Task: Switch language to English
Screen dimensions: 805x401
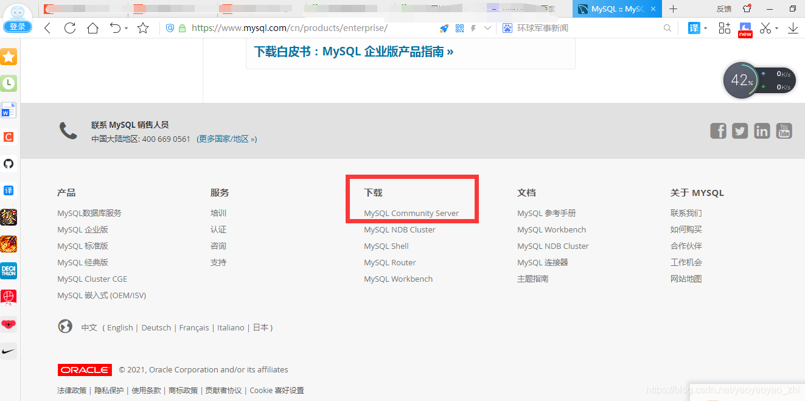Action: (120, 327)
